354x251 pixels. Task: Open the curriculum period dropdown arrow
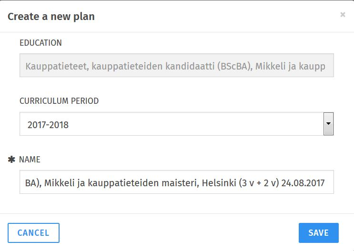[x=328, y=124]
